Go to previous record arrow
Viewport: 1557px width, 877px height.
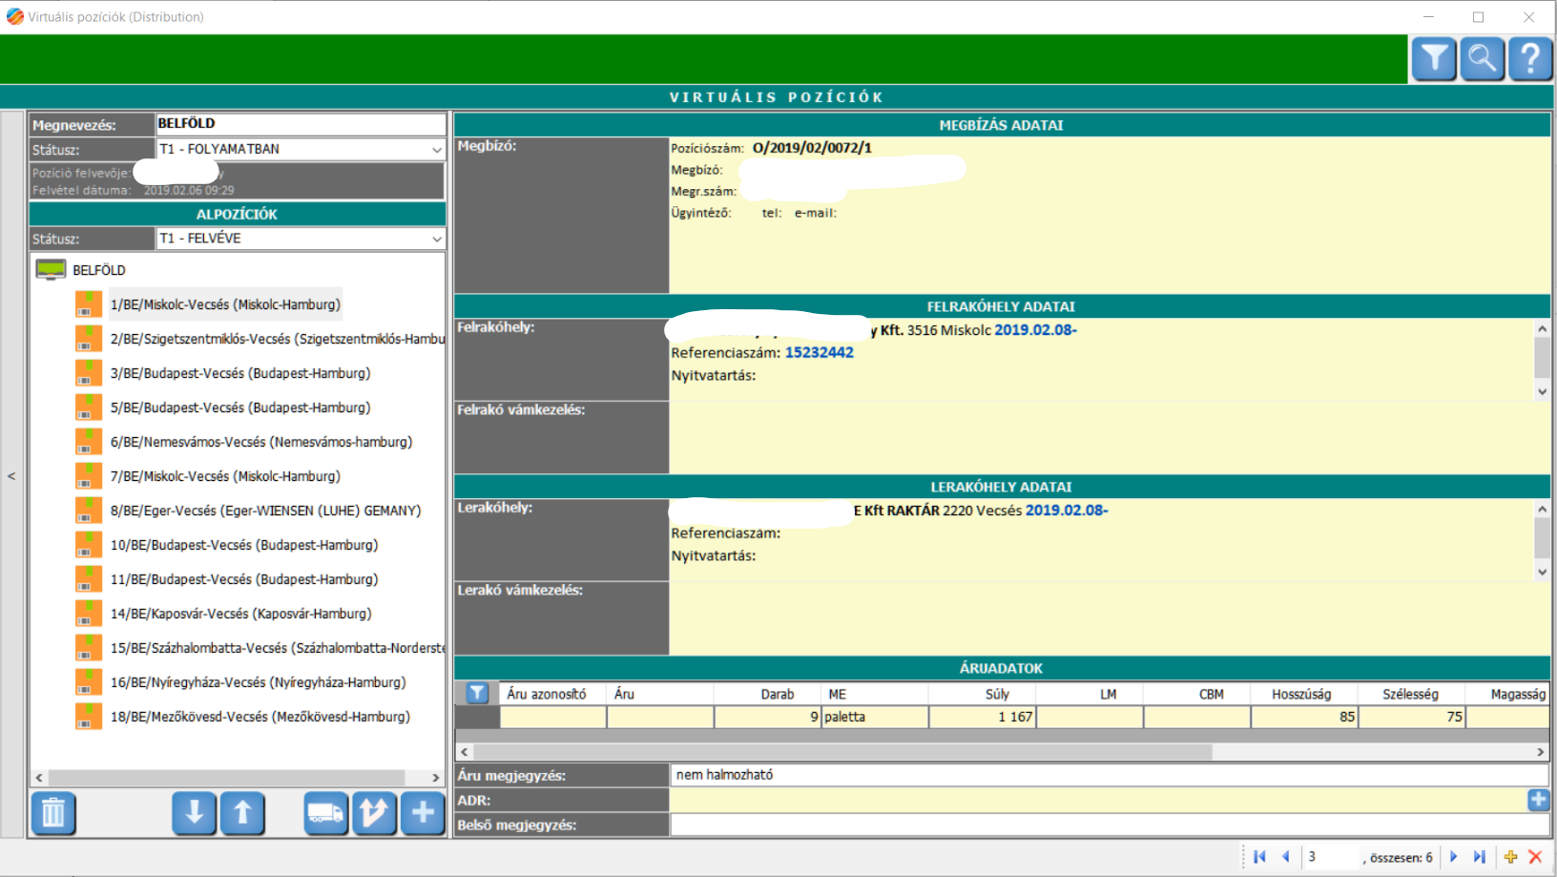click(x=1285, y=857)
